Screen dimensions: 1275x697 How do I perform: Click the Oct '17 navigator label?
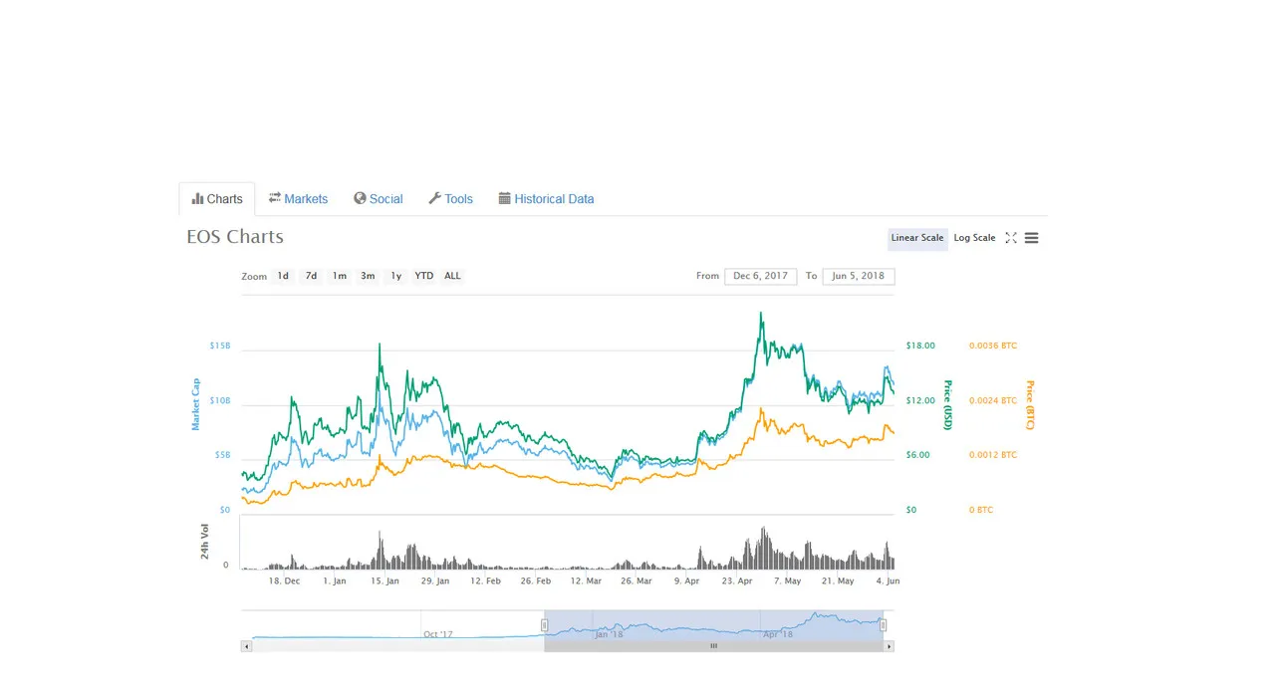coord(437,634)
